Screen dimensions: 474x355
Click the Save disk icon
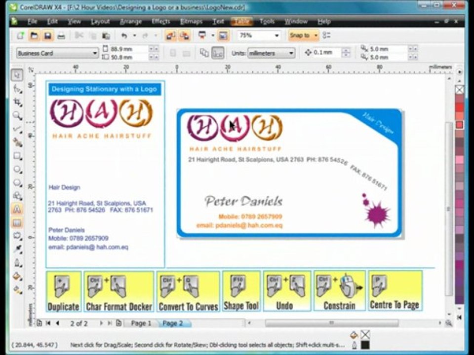(x=48, y=35)
